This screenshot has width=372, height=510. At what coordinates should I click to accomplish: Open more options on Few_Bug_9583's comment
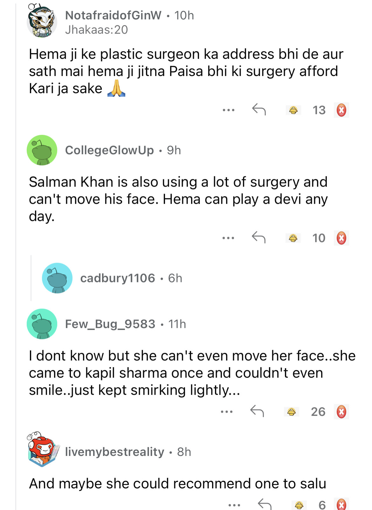tap(227, 412)
